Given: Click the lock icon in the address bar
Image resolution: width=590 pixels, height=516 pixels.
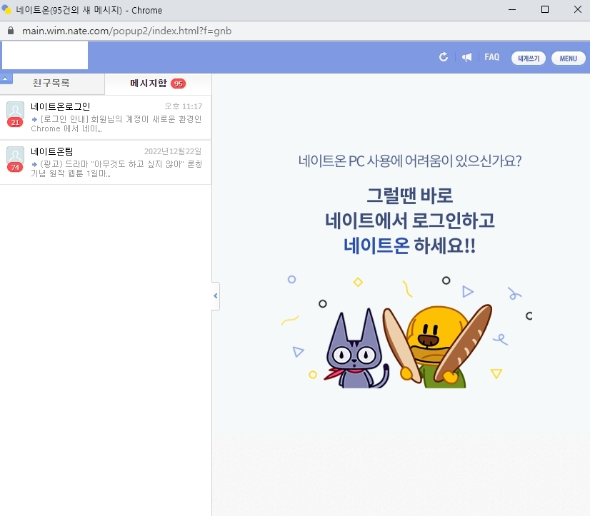Looking at the screenshot, I should click(x=10, y=31).
